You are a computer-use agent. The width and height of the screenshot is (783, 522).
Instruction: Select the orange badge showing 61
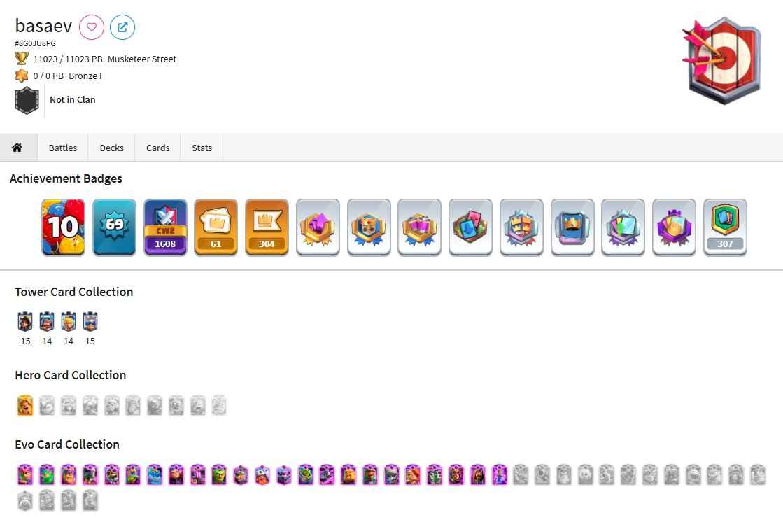216,227
